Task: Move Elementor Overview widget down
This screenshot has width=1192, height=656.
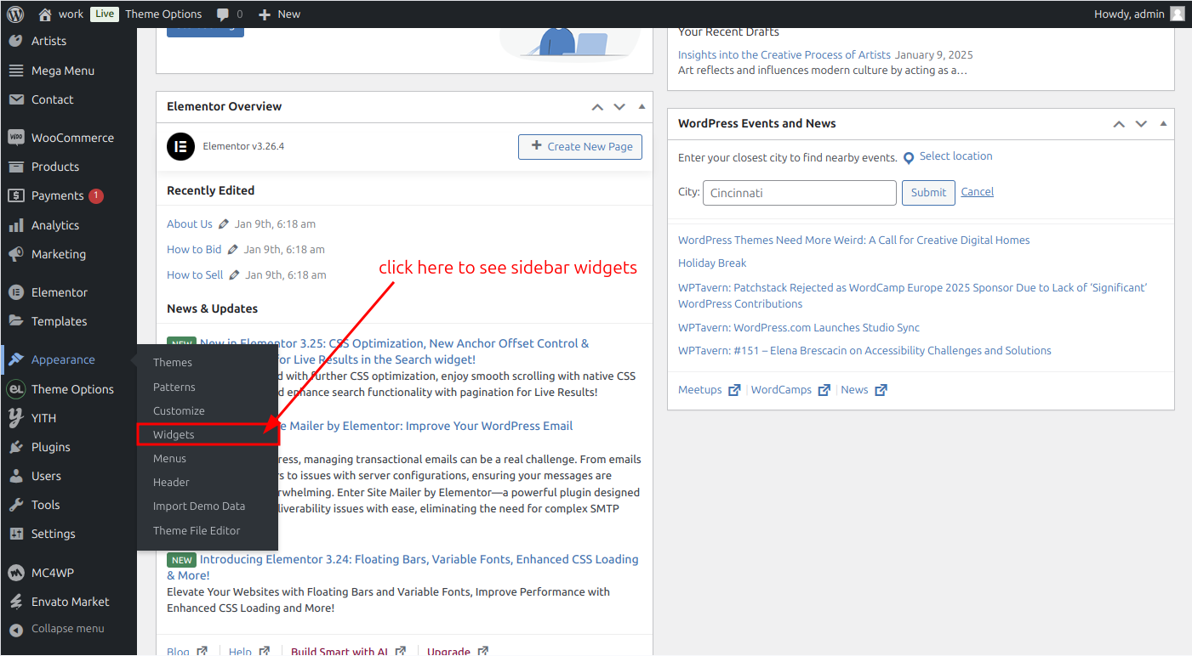Action: click(619, 107)
